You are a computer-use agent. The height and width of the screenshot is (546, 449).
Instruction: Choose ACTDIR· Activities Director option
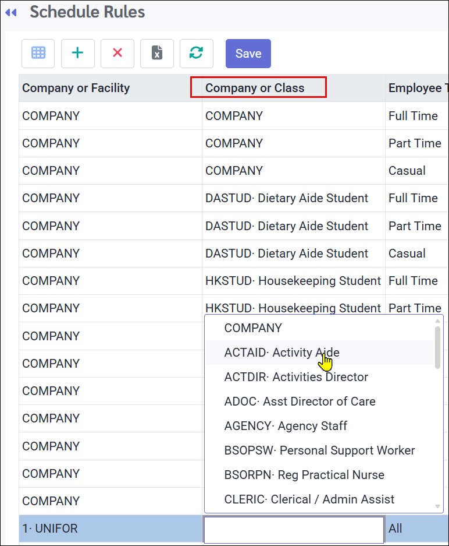320,377
